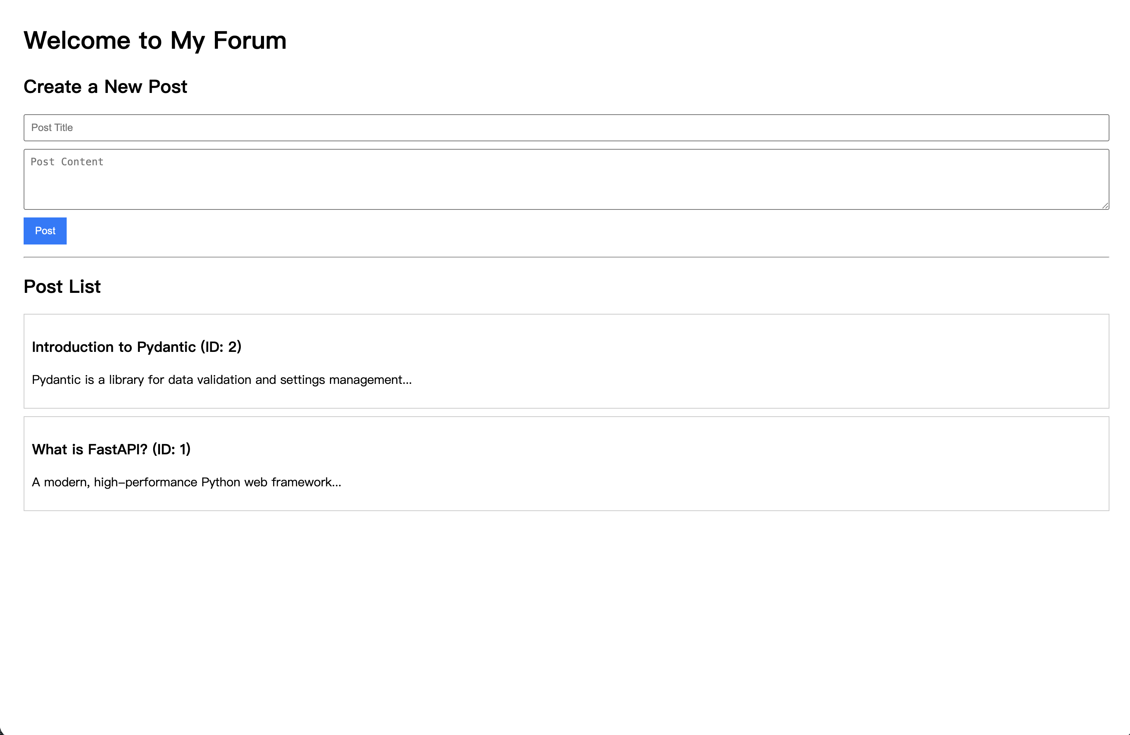The height and width of the screenshot is (735, 1130).
Task: Open "Introduction to Pydantic" post title
Action: [114, 347]
